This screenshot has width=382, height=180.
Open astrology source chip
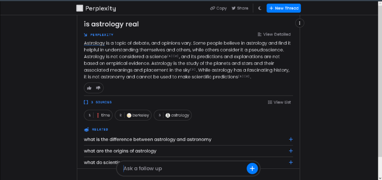click(x=173, y=115)
